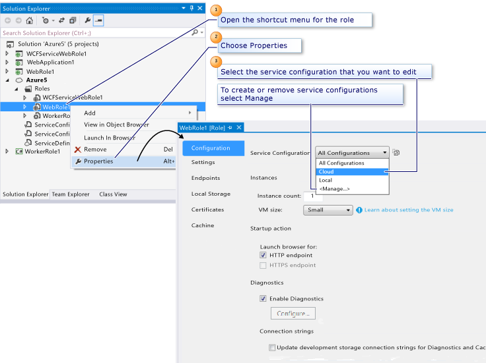Open the VM size dropdown
The width and height of the screenshot is (486, 363).
[x=328, y=210]
